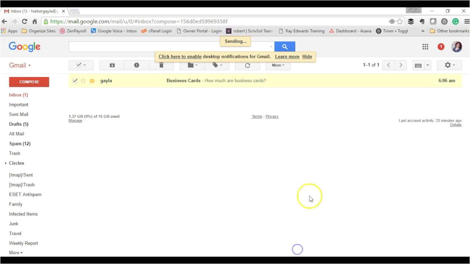
Task: Go to the newer page arrow
Action: [388, 65]
